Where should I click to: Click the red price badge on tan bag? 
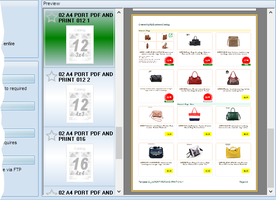coord(246,60)
